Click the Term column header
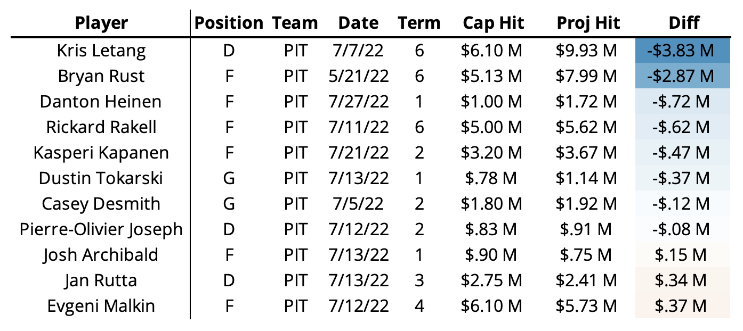 tap(419, 23)
